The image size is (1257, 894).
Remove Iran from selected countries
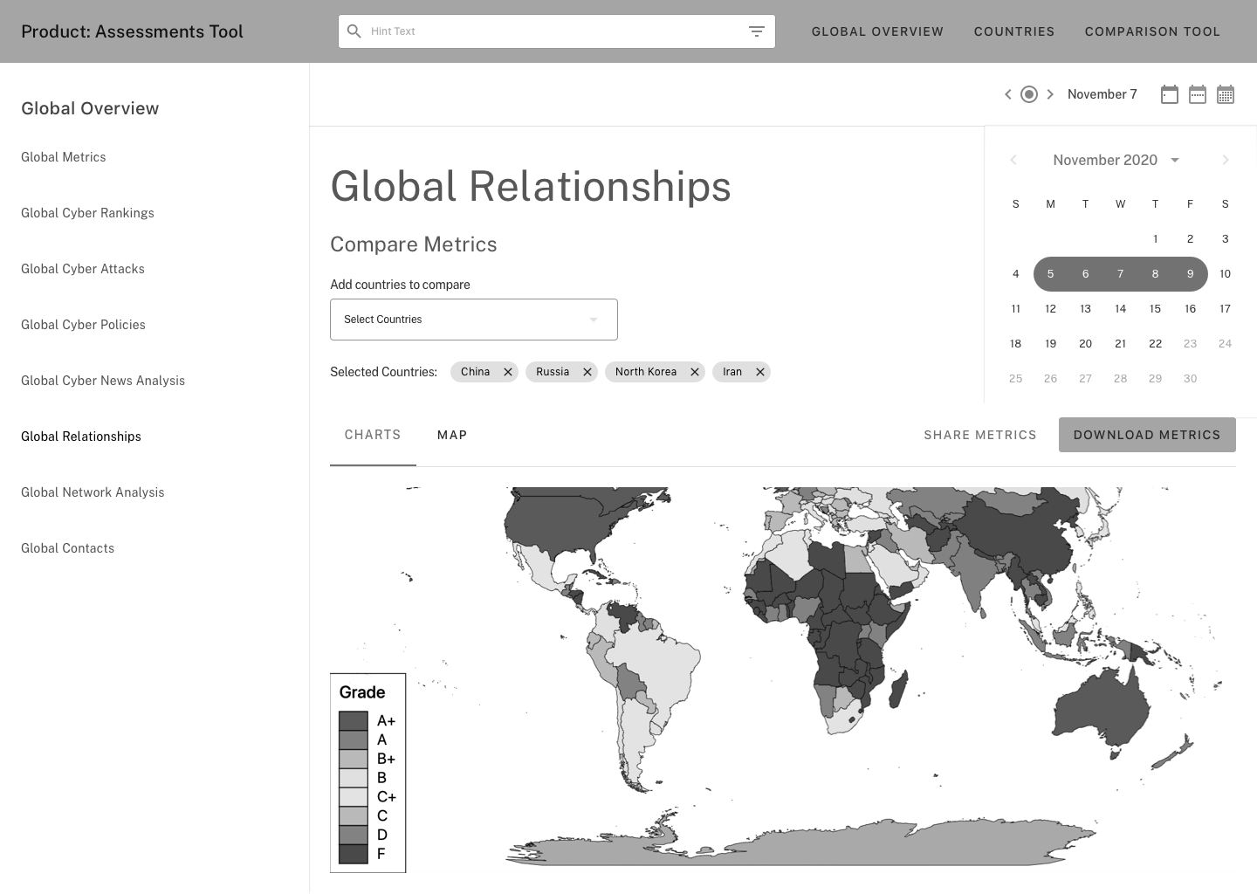(759, 371)
